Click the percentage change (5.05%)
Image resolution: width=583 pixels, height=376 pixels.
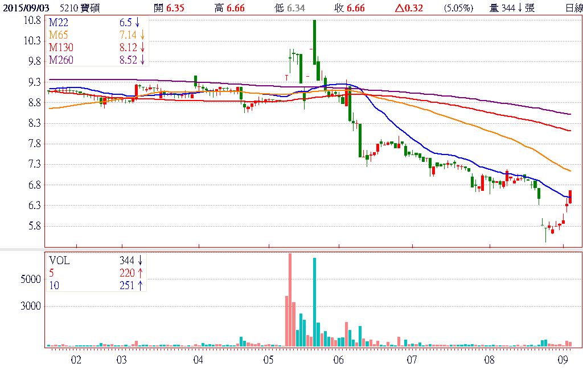[x=458, y=9]
